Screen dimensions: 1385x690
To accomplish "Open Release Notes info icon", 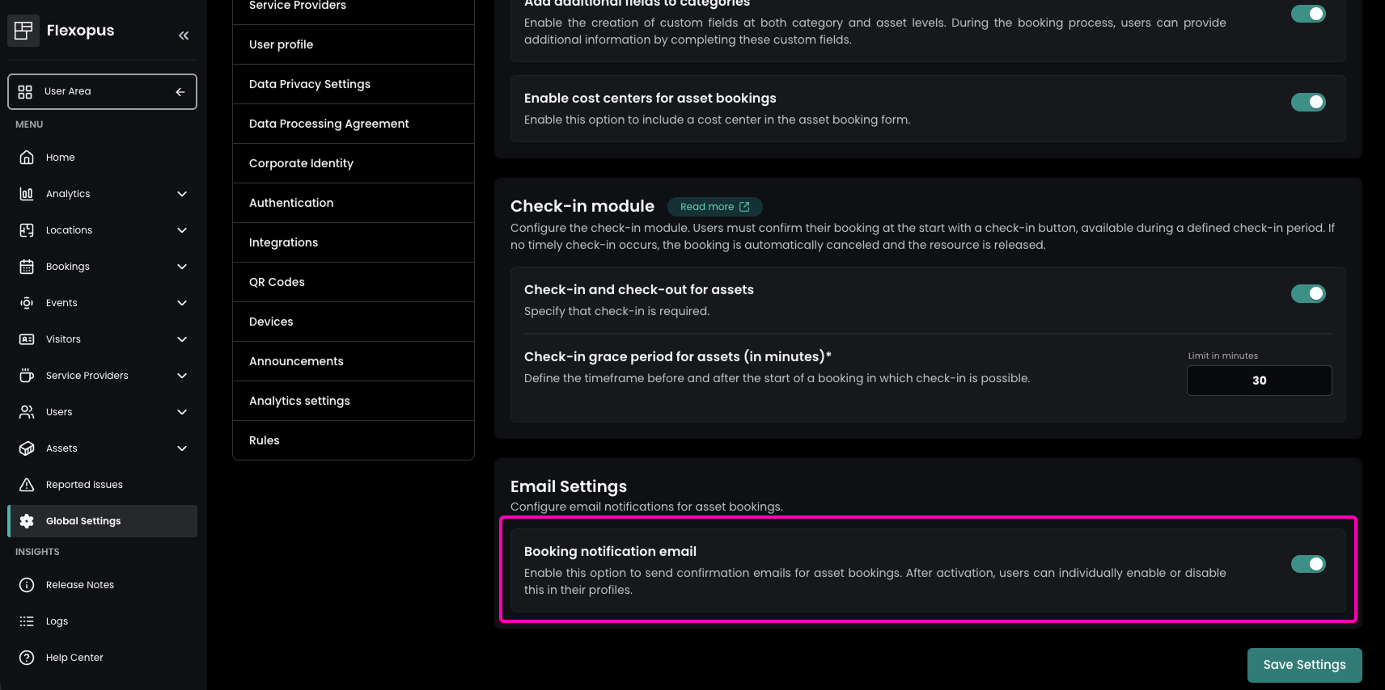I will (27, 585).
